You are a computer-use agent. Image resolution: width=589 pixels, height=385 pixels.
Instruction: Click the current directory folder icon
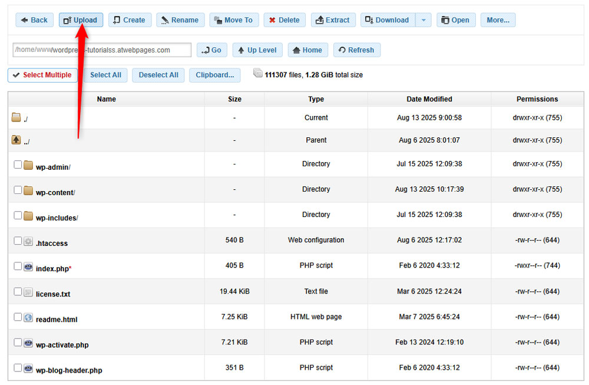pos(16,117)
